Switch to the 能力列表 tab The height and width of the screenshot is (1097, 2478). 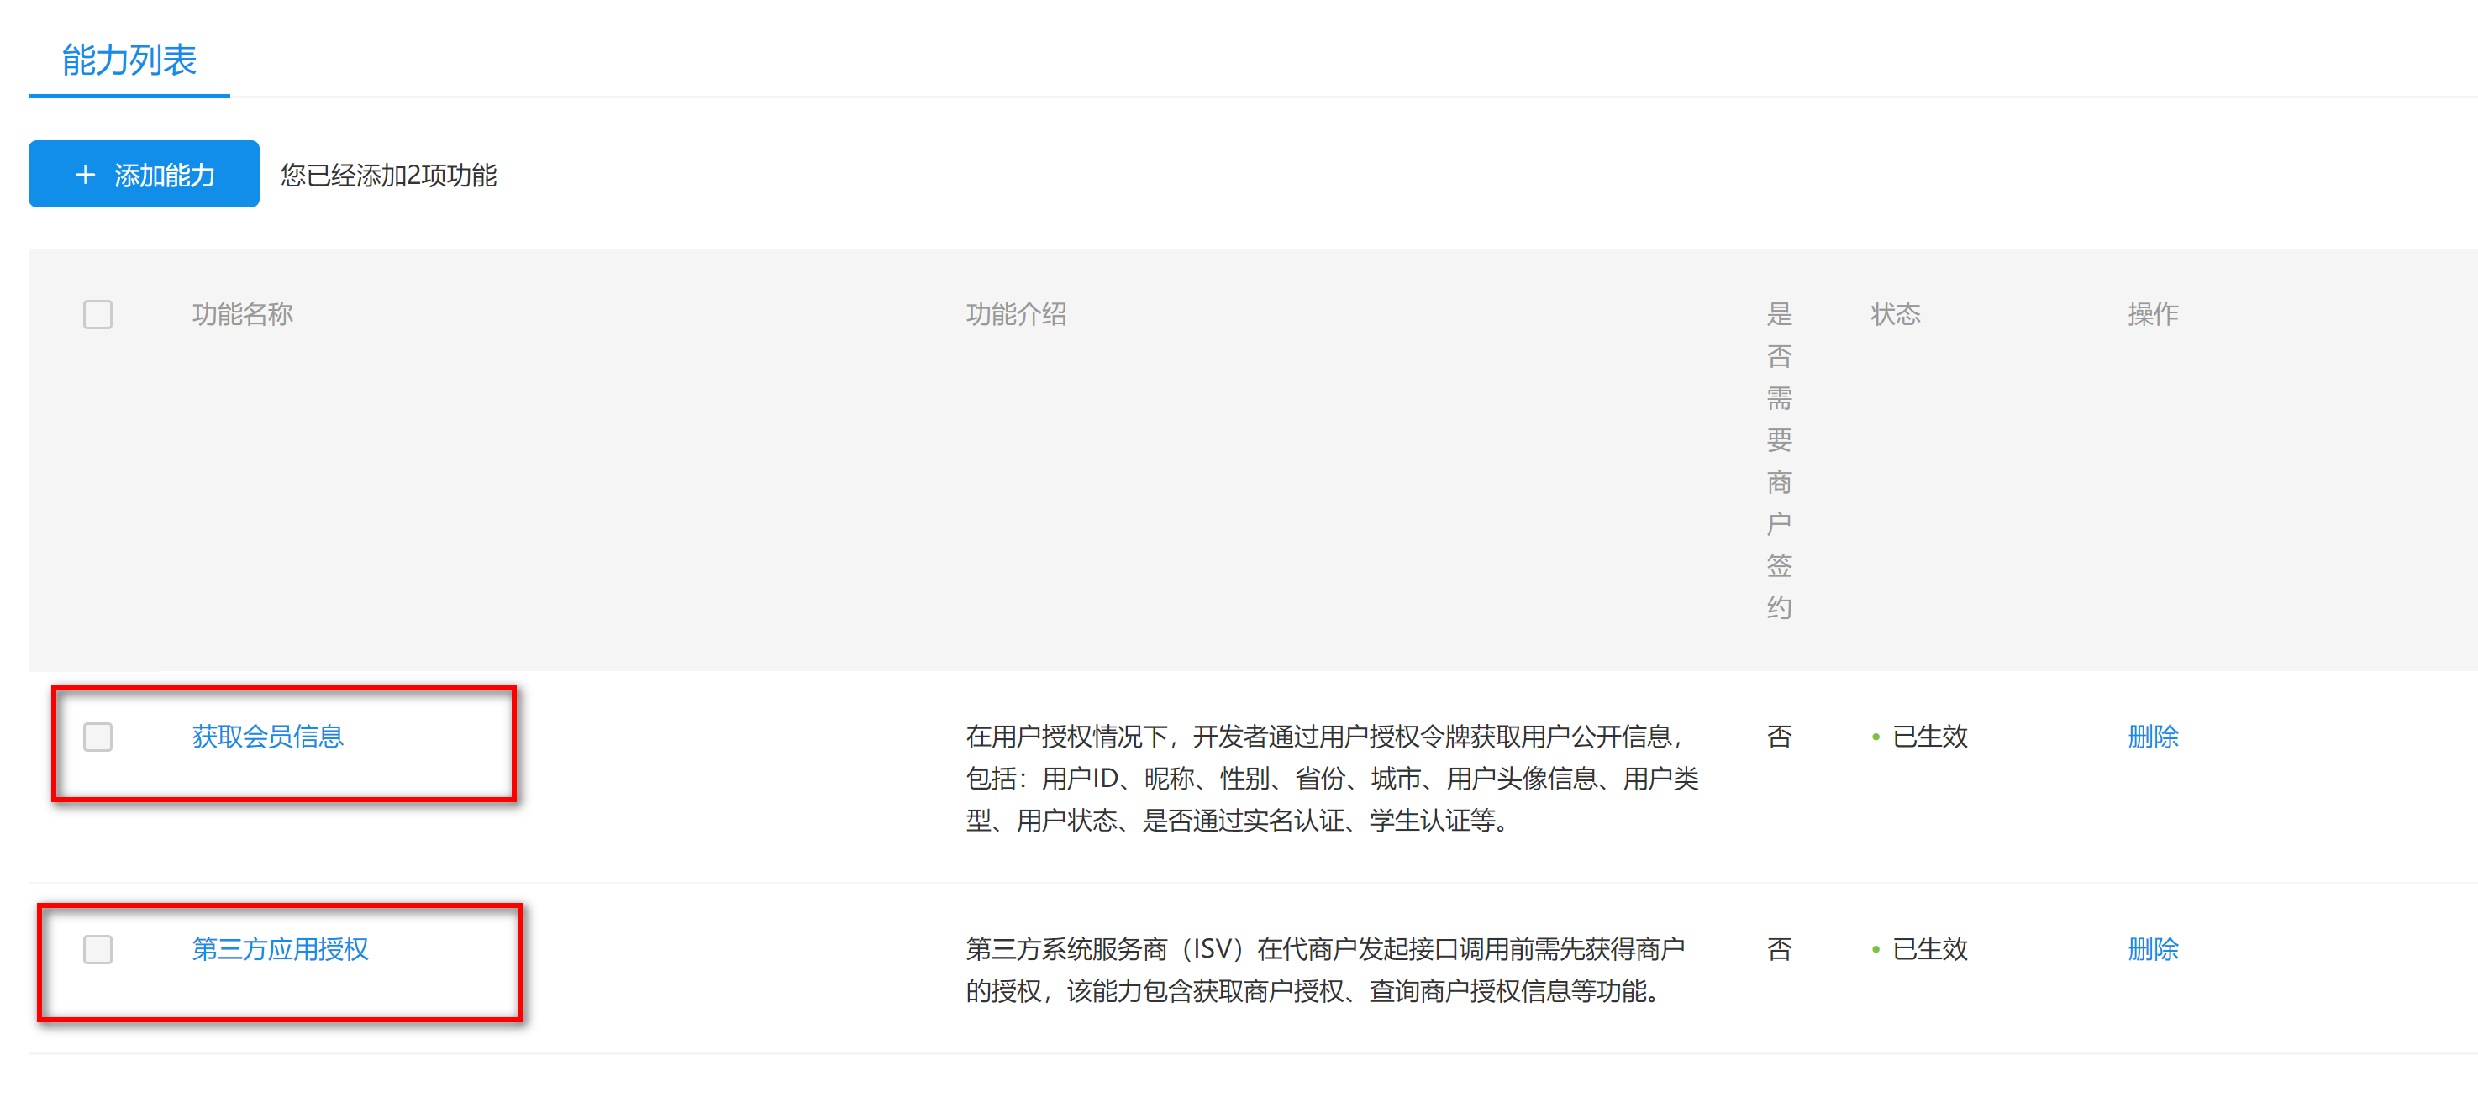[129, 60]
